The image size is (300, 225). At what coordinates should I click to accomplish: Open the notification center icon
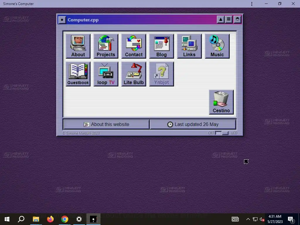coord(291,219)
